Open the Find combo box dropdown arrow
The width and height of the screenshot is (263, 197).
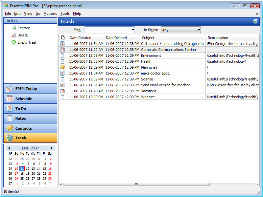133,30
